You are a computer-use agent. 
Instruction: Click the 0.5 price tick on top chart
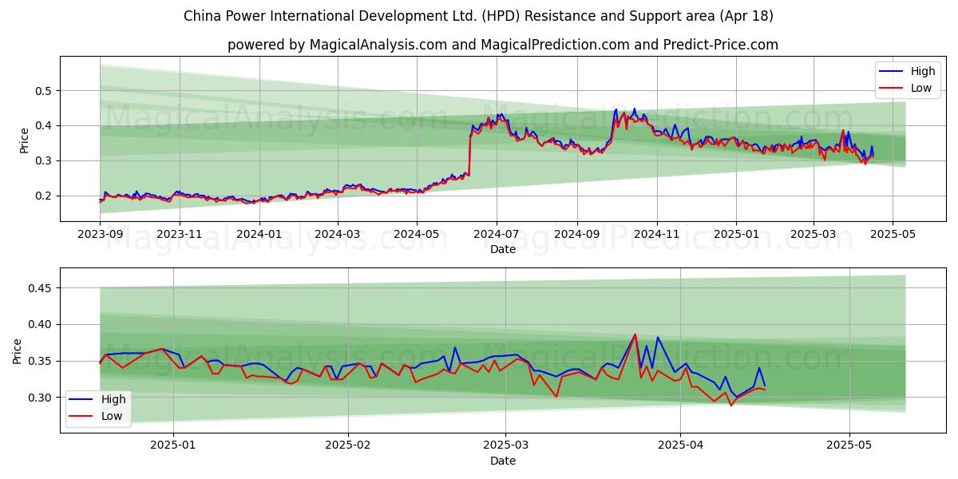coord(45,91)
